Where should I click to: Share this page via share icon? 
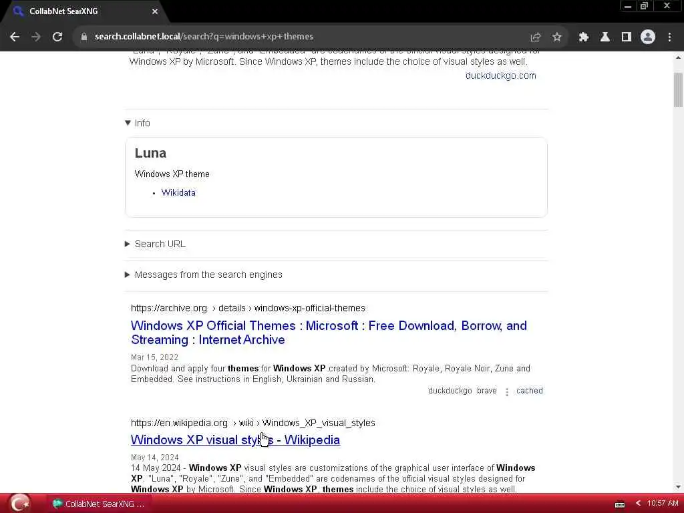535,37
